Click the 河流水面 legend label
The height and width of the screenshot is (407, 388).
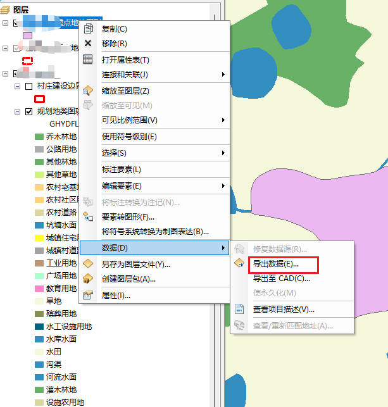click(x=61, y=377)
